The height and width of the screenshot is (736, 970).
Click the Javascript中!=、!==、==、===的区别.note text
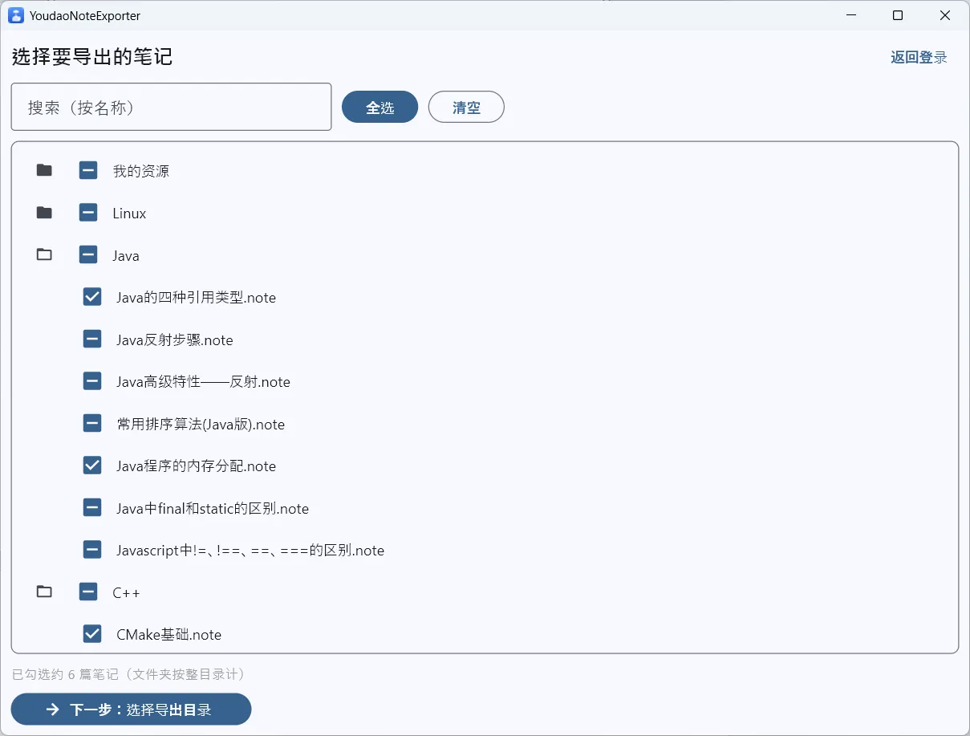[x=250, y=551]
